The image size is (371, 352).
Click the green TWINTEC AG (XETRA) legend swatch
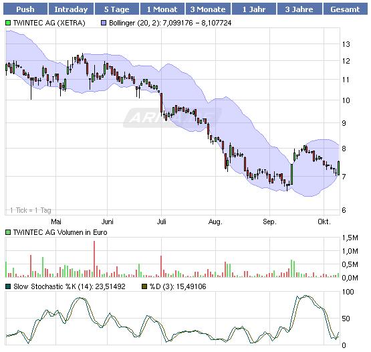click(8, 23)
